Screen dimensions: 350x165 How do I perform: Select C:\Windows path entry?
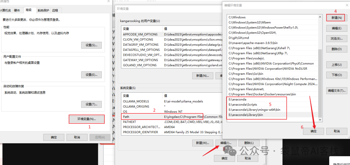[x=272, y=17]
